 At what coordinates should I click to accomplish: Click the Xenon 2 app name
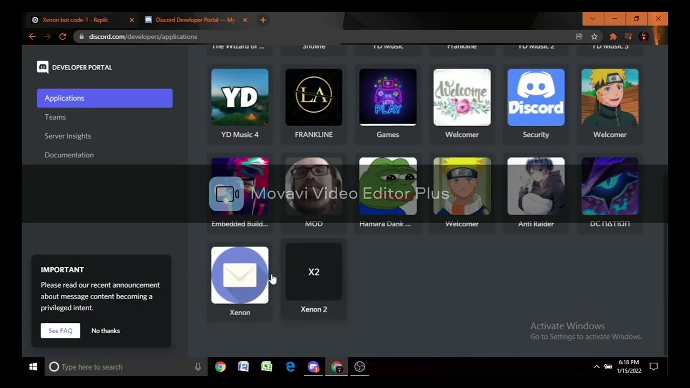(314, 309)
